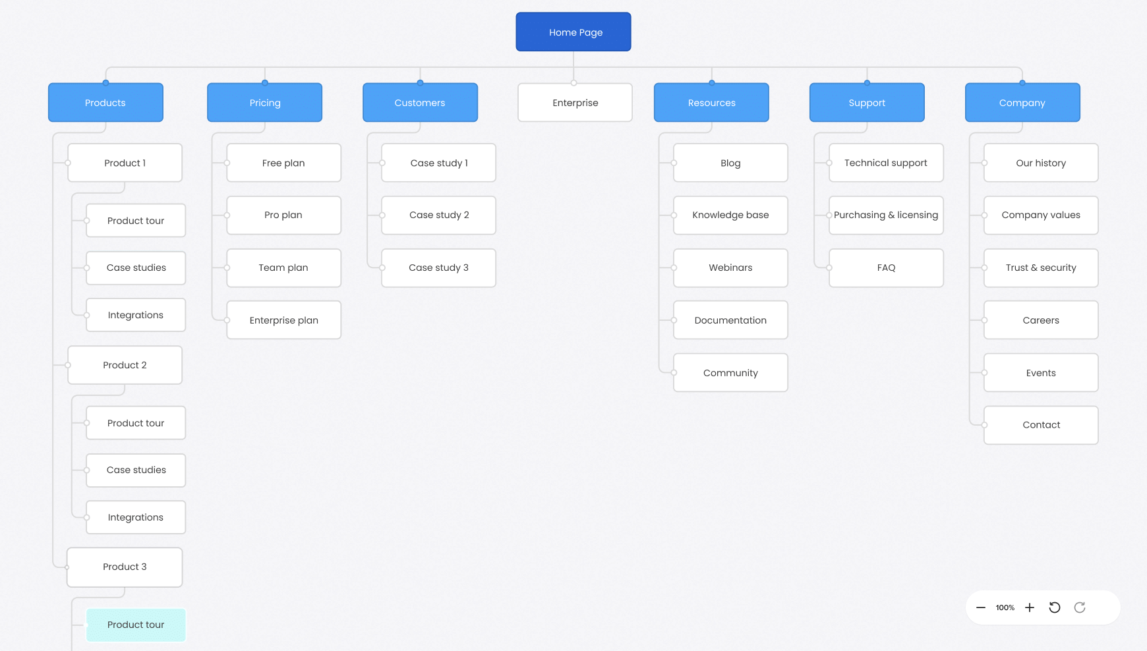
Task: Select the highlighted Product tour node
Action: tap(136, 625)
